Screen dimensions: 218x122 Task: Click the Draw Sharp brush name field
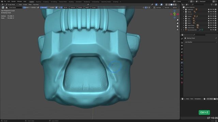[15, 7]
